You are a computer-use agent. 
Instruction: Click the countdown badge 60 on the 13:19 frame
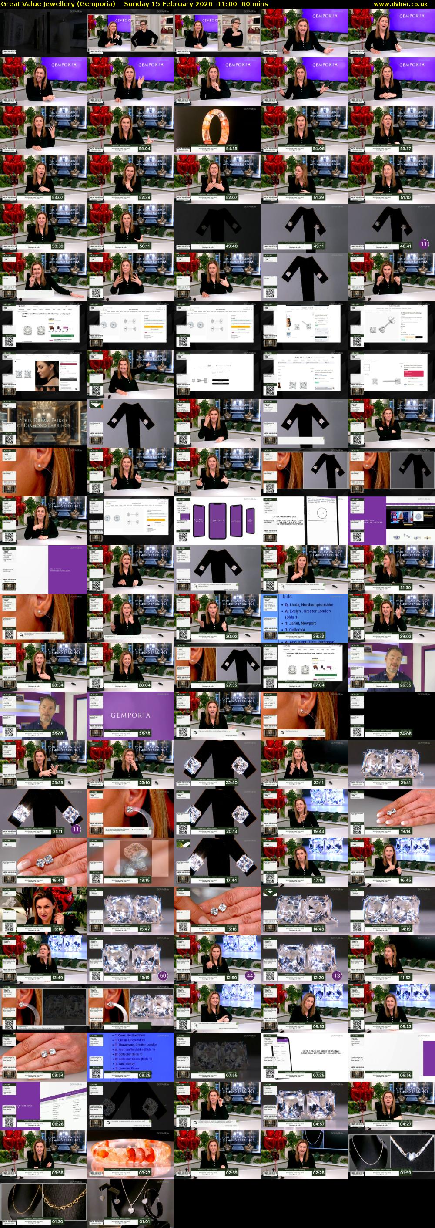[163, 976]
